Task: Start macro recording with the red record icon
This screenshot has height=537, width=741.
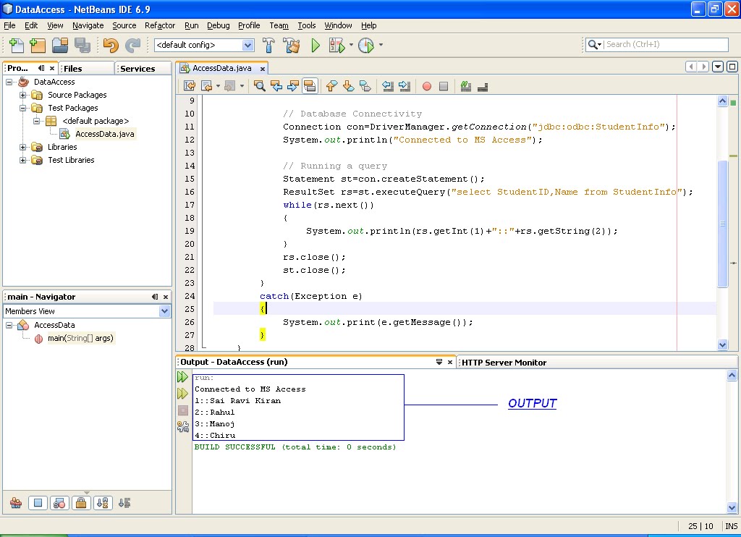Action: pos(428,86)
